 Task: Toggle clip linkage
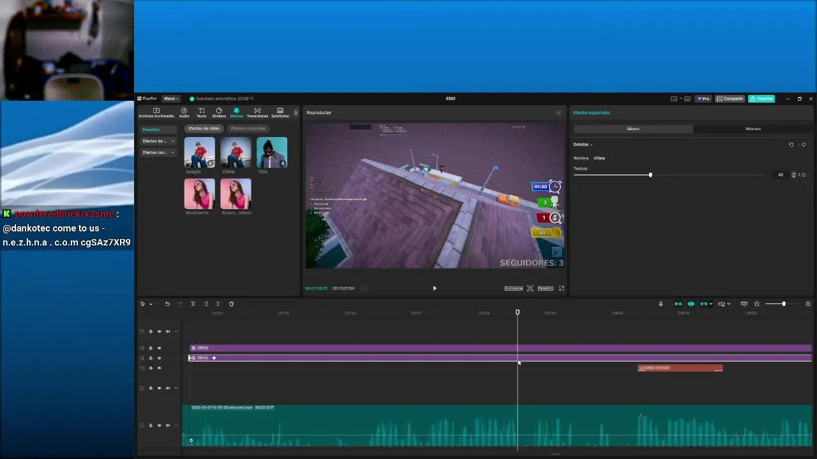pos(704,304)
